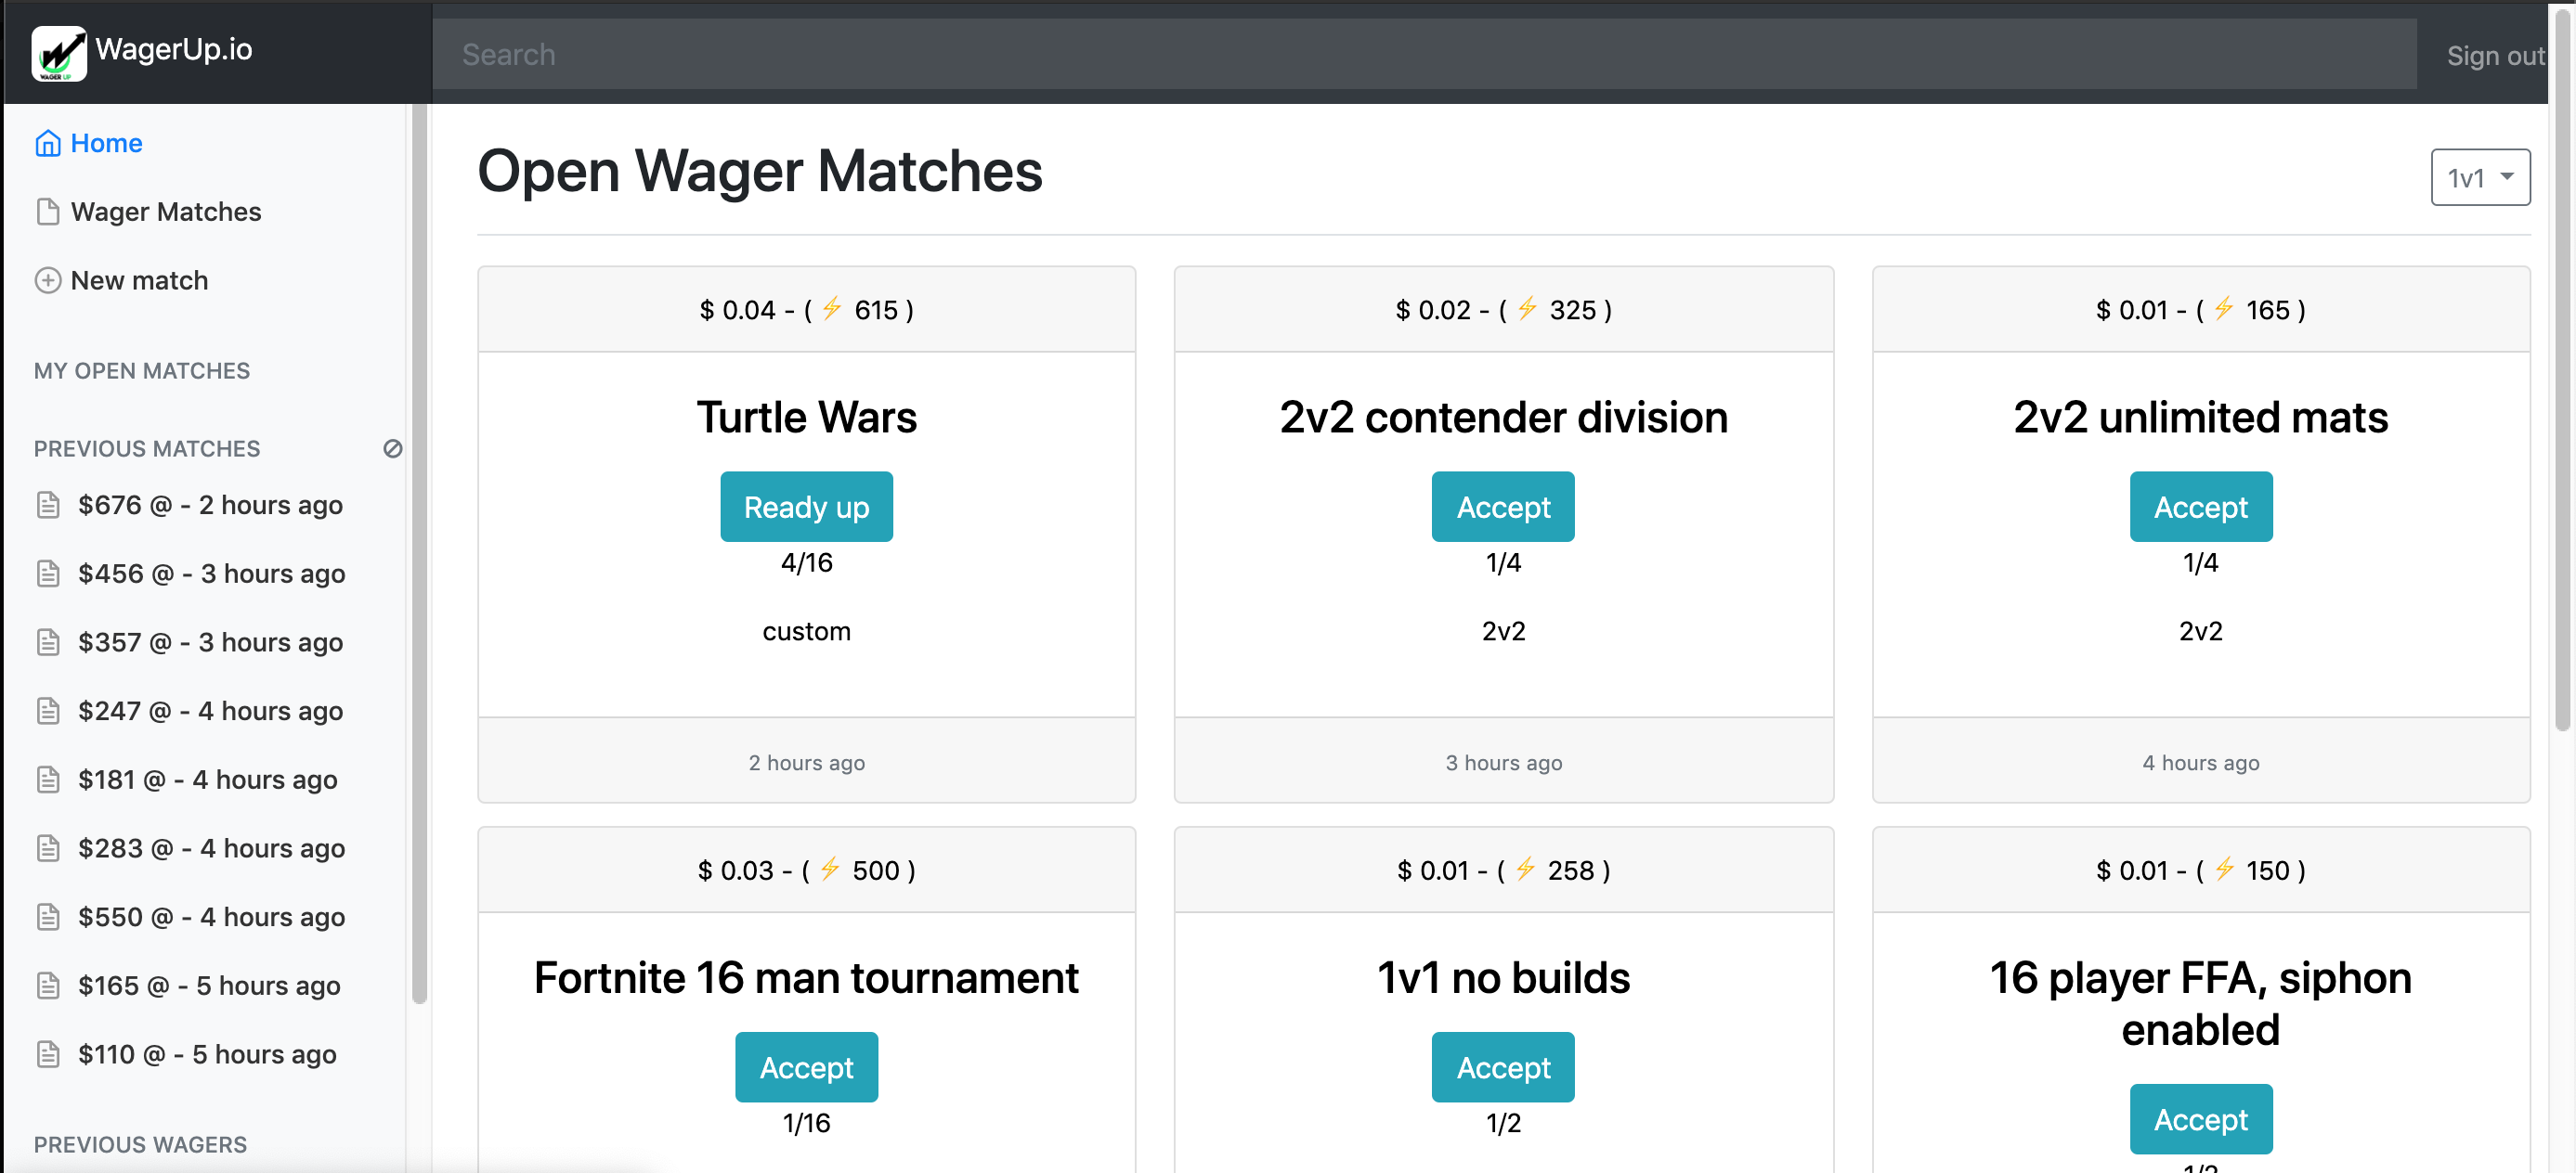Image resolution: width=2576 pixels, height=1173 pixels.
Task: Accept the 1v1 no builds match
Action: point(1503,1067)
